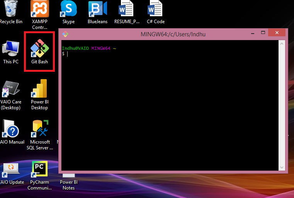Image resolution: width=294 pixels, height=198 pixels.
Task: Open the Recycle Bin desktop icon
Action: click(11, 12)
